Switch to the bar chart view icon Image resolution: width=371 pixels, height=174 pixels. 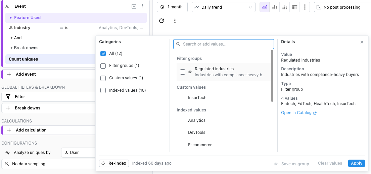(x=274, y=7)
